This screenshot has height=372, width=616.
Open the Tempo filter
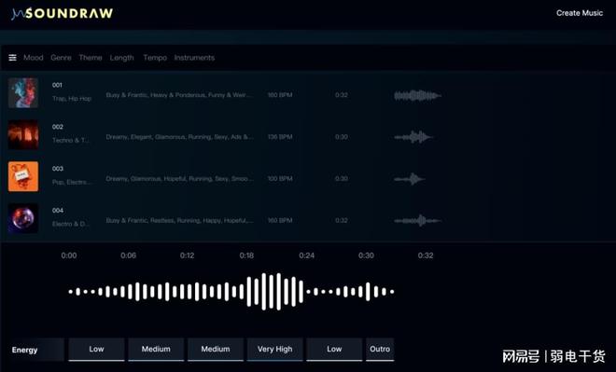[x=155, y=58]
